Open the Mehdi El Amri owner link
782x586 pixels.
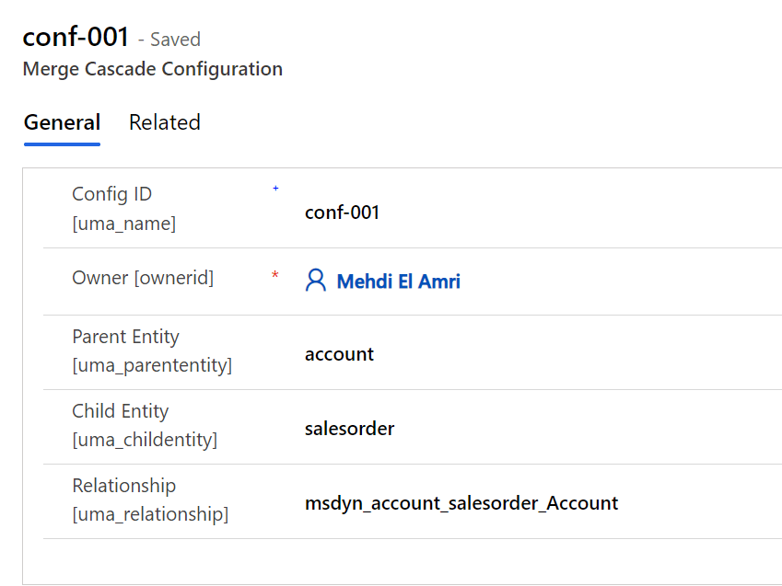click(x=398, y=282)
